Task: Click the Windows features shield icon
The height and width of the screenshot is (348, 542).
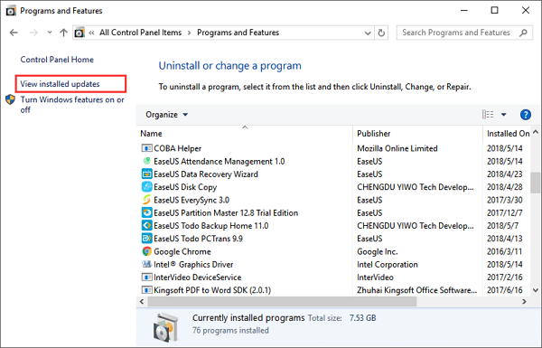Action: pyautogui.click(x=10, y=99)
